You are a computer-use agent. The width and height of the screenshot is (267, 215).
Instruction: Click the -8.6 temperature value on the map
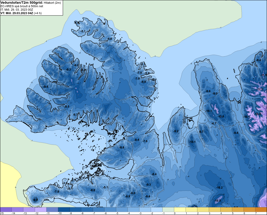(208, 91)
